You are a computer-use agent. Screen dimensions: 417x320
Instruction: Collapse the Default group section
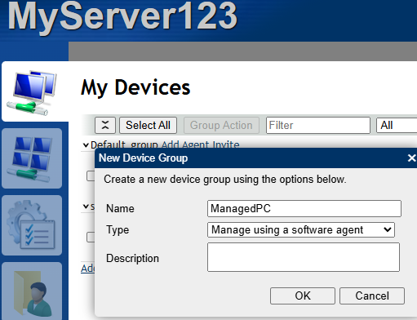(86, 145)
